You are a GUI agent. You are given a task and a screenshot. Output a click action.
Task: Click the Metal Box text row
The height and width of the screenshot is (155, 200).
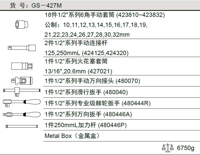72,136
